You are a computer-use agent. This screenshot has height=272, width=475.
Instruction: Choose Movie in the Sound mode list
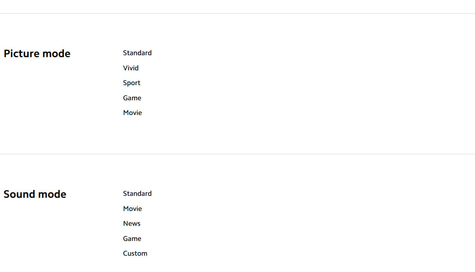pyautogui.click(x=132, y=209)
